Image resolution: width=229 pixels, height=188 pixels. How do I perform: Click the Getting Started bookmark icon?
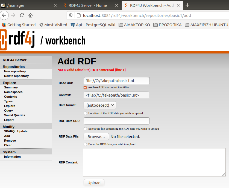(4, 25)
